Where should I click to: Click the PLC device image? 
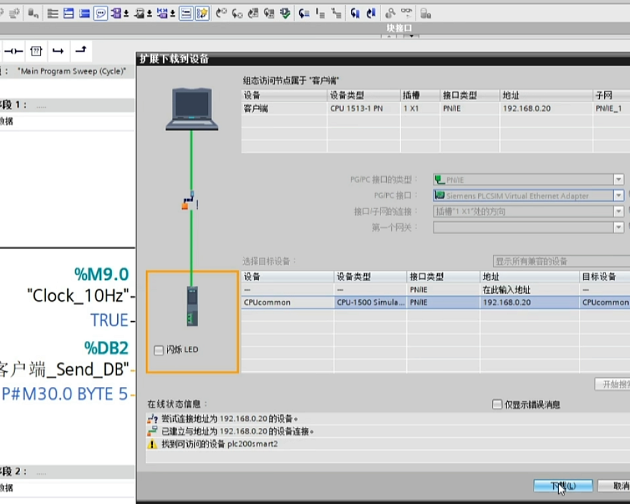(192, 306)
